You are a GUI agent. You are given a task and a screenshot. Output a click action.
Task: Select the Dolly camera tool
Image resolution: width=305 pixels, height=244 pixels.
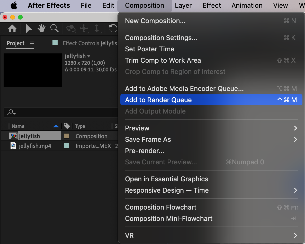click(97, 29)
